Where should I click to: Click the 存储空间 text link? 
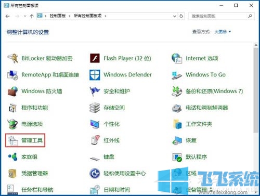click(x=114, y=108)
